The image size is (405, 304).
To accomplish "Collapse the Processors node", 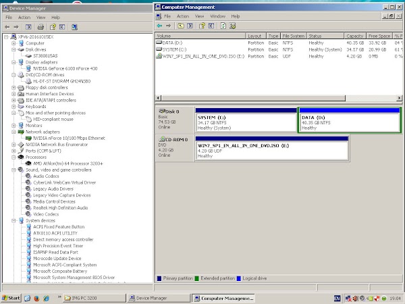I will (13, 157).
